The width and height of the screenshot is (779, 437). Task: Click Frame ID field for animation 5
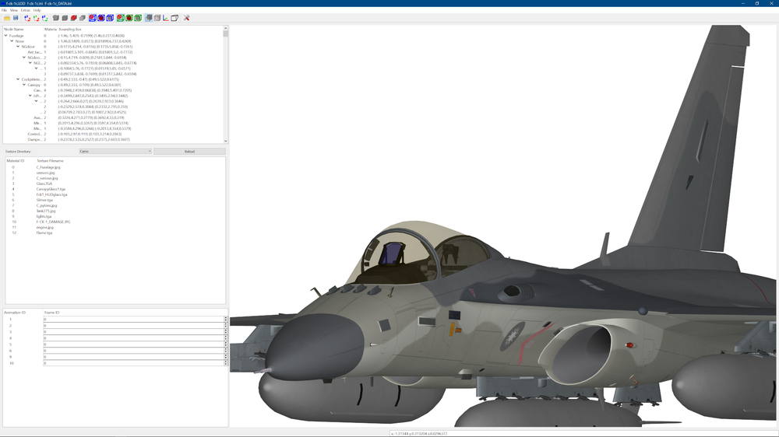pyautogui.click(x=134, y=344)
